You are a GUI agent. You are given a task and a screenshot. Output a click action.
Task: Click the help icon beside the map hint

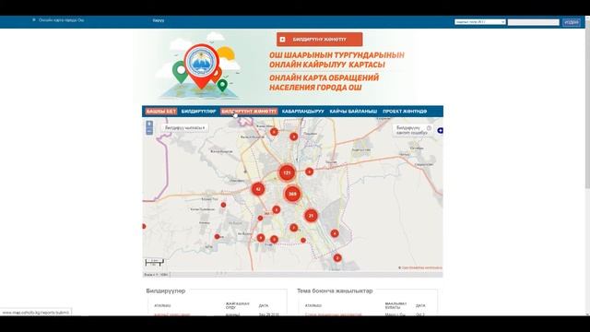[429, 128]
